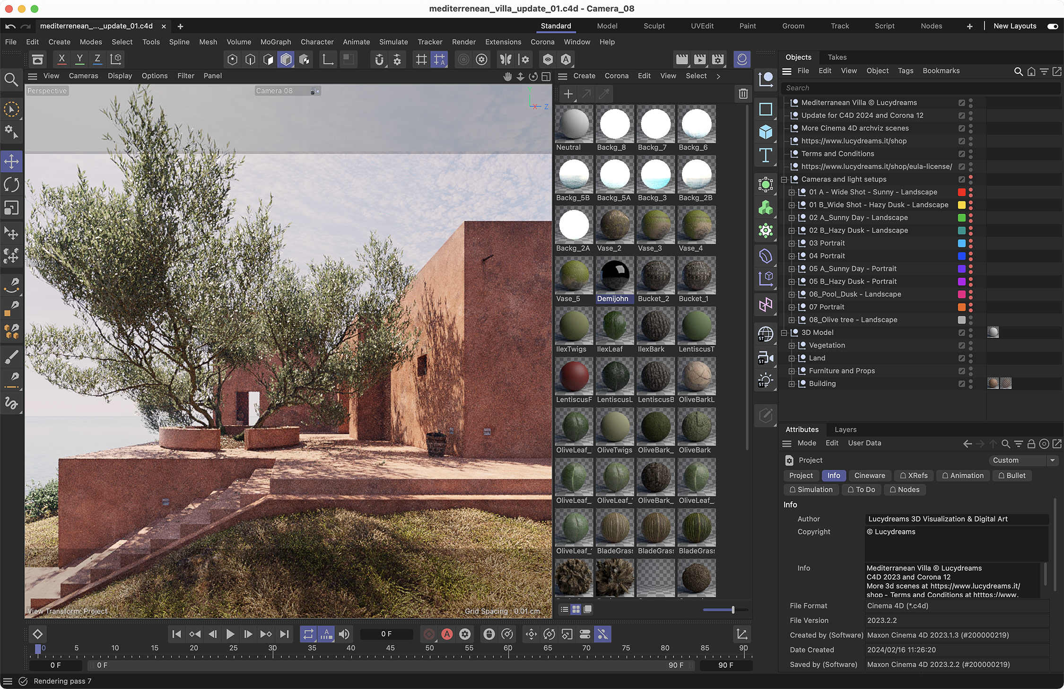Click the autokeying A button
The height and width of the screenshot is (689, 1064).
(447, 634)
